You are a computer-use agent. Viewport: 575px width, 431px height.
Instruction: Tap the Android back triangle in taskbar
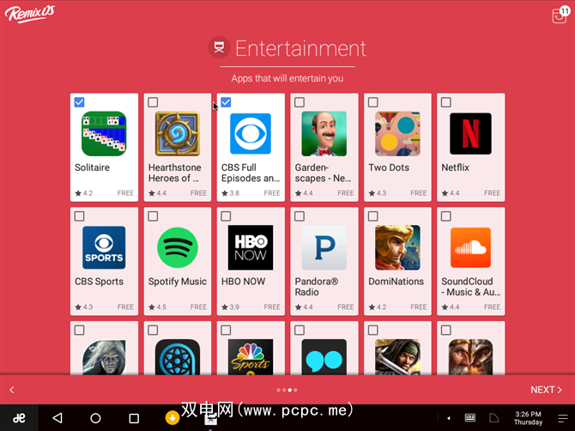tap(57, 418)
